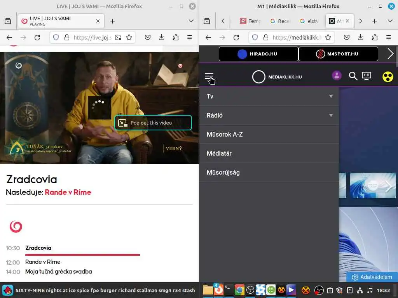Close the LIVE | JOJ S VAMI tab
This screenshot has width=398, height=298.
coord(98,21)
